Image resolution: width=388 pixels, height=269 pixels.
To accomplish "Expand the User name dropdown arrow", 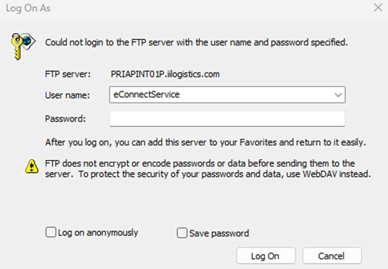I will (x=338, y=95).
